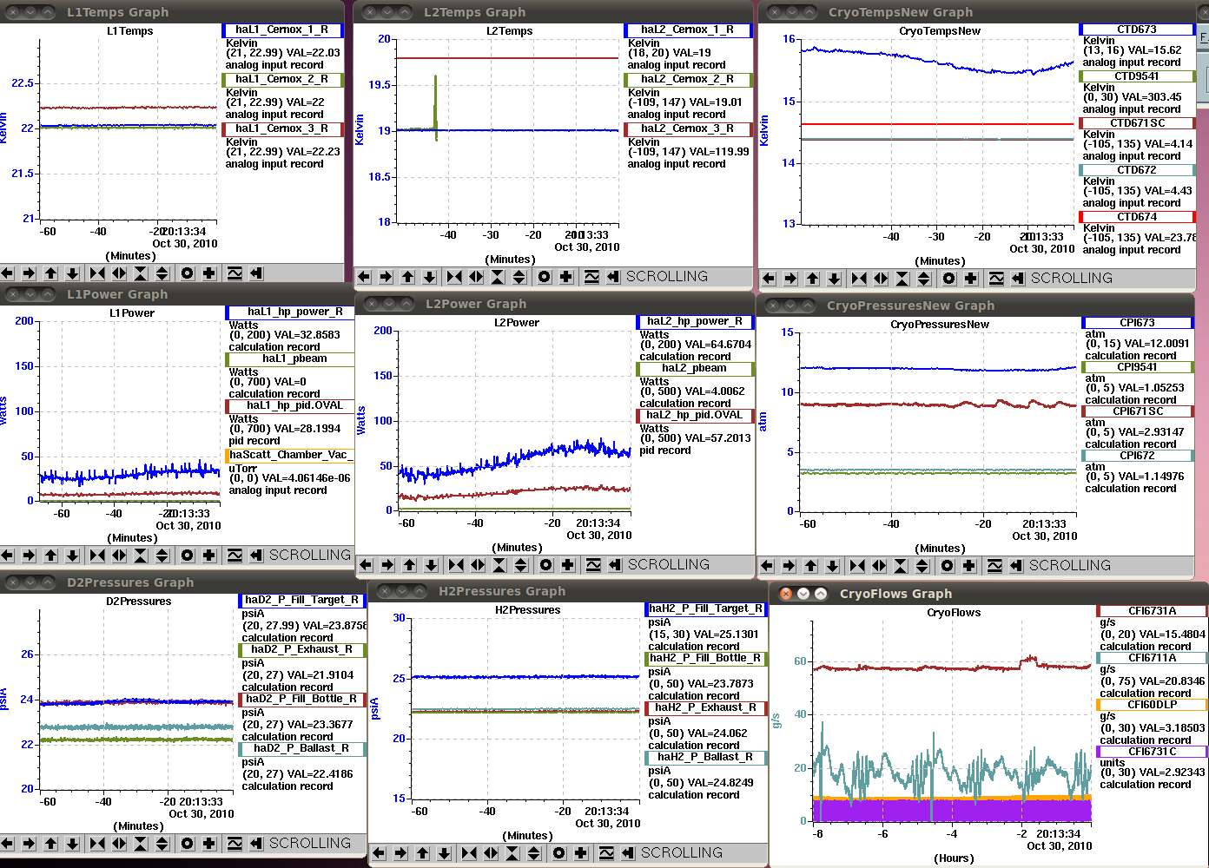Curve settings icon in L2Temps Graph toolbar
The width and height of the screenshot is (1209, 868).
[x=591, y=277]
